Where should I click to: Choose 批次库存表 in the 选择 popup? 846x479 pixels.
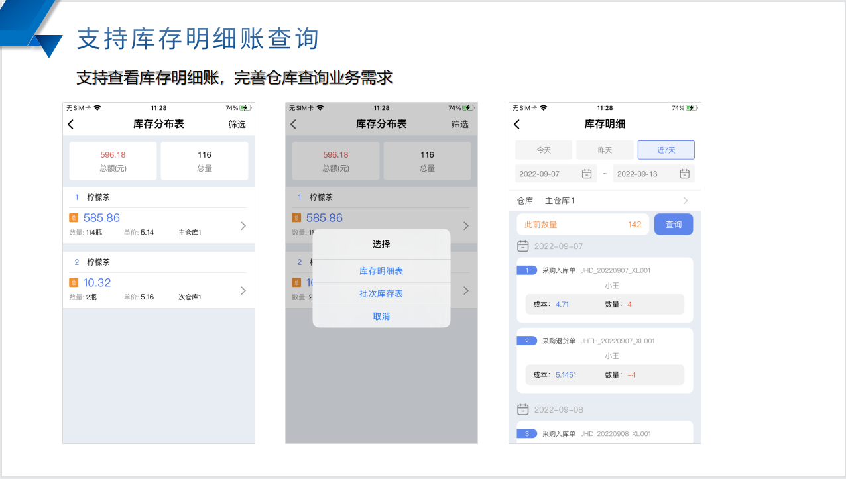381,293
